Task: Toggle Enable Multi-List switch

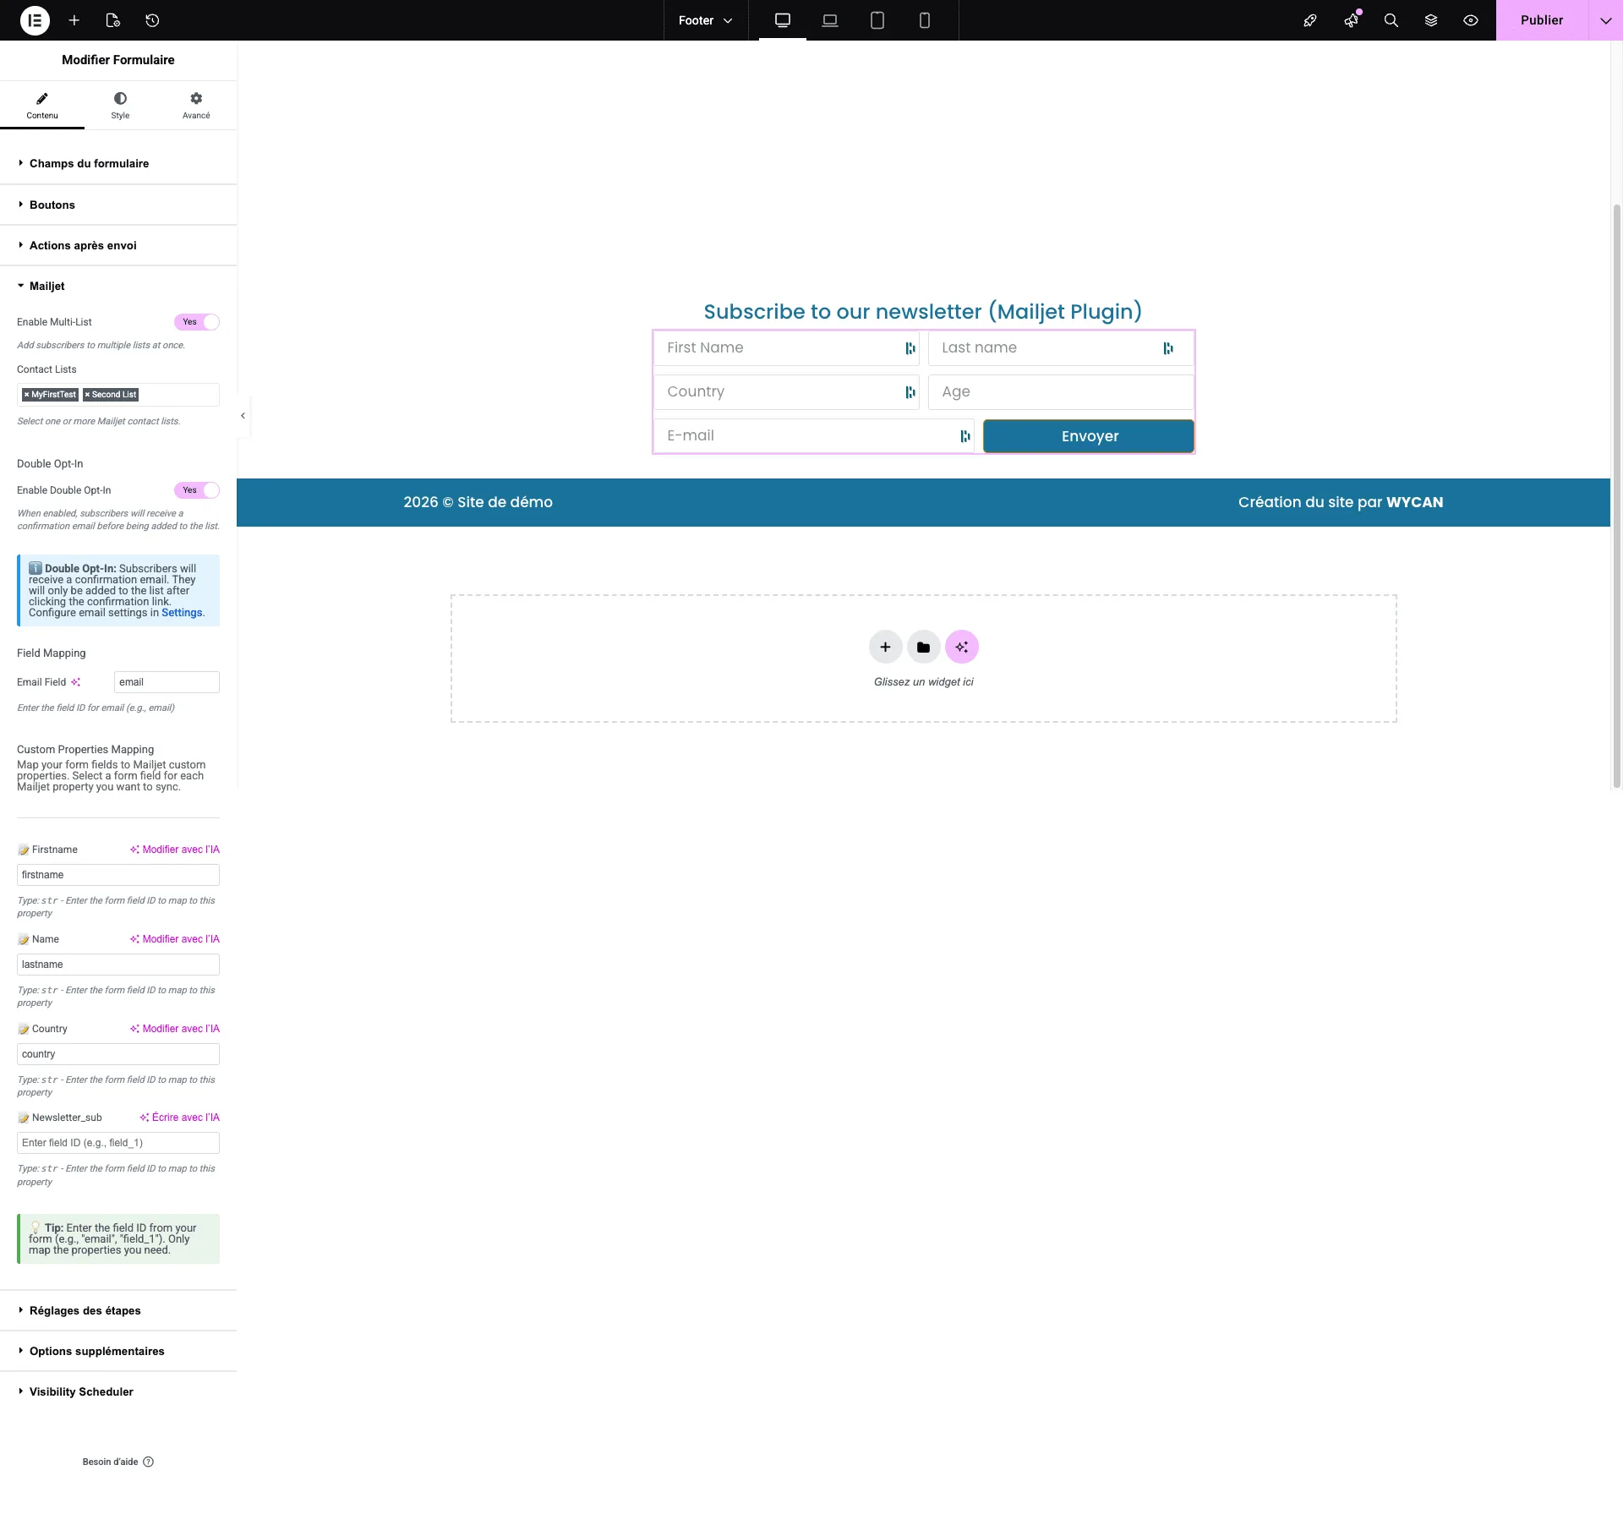Action: pyautogui.click(x=197, y=322)
